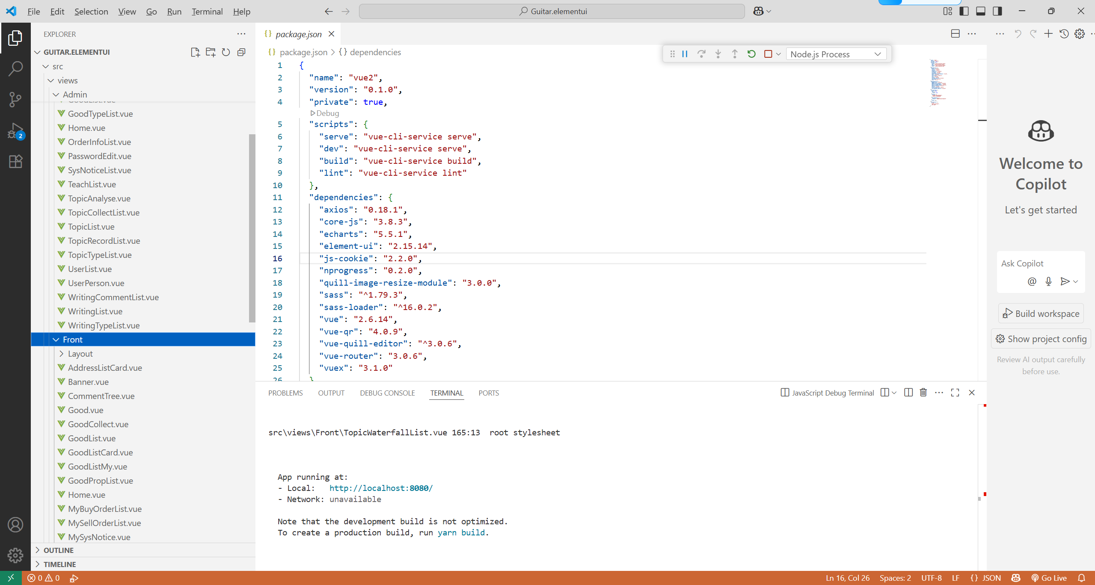
Task: Kill the terminal with trash icon
Action: (923, 393)
